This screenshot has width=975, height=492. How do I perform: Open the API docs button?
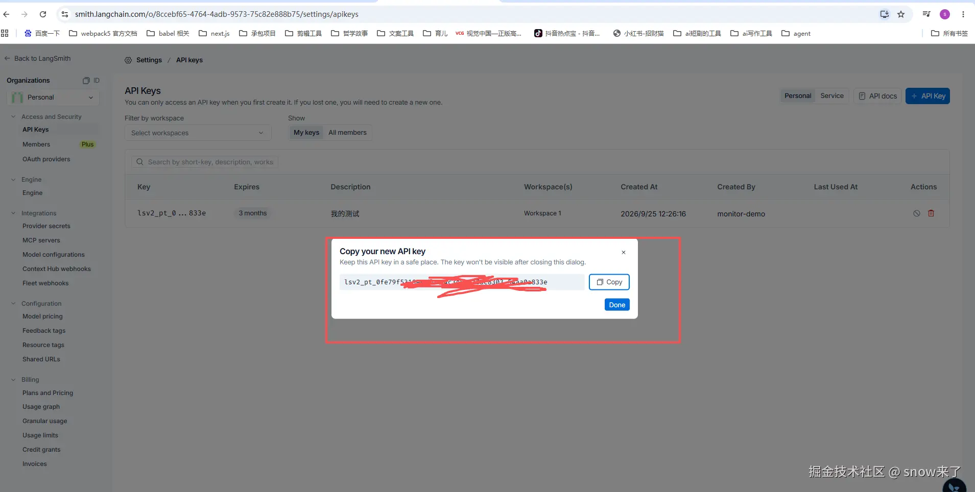click(x=878, y=96)
